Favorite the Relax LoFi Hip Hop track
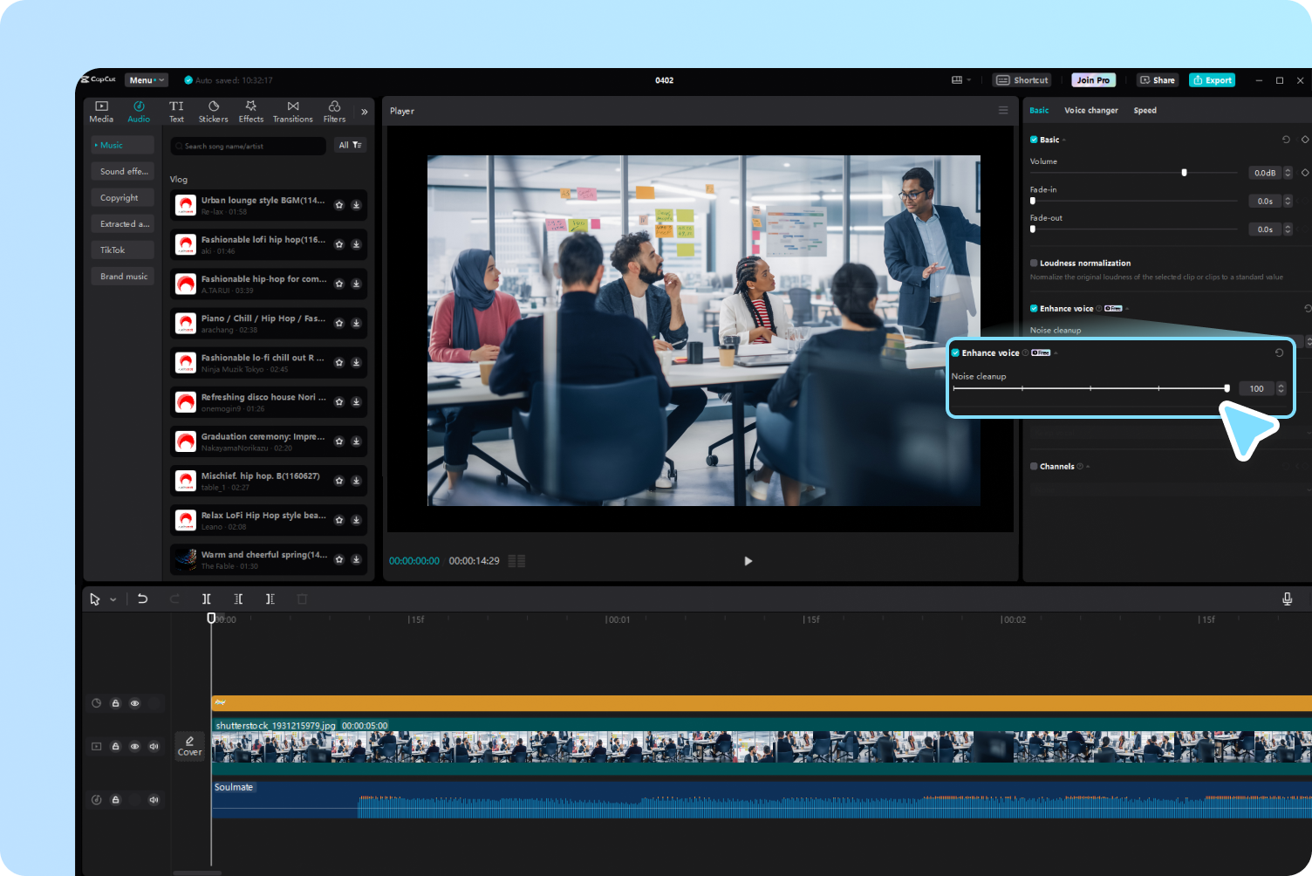The image size is (1312, 876). coord(339,520)
